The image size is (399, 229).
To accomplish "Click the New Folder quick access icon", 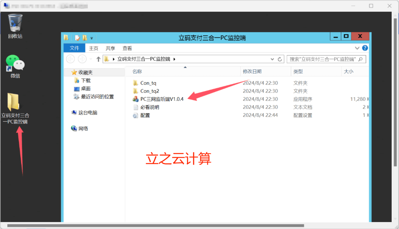I will coord(85,38).
